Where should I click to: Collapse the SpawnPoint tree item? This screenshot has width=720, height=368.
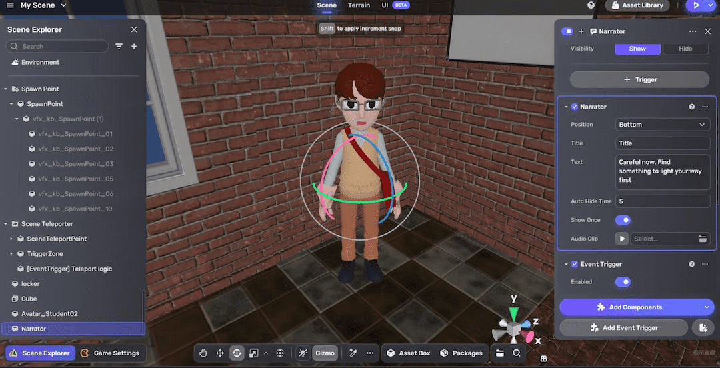tap(11, 104)
